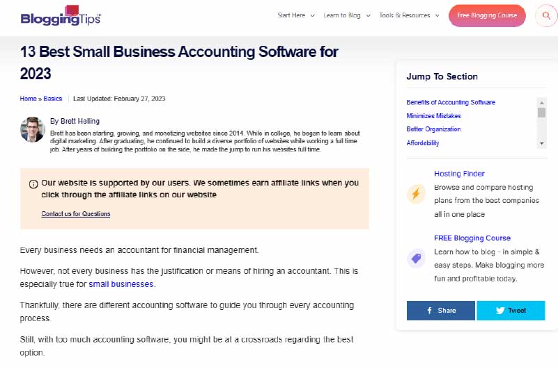Expand the Start Here menu chevron
The width and height of the screenshot is (558, 369).
pos(313,15)
